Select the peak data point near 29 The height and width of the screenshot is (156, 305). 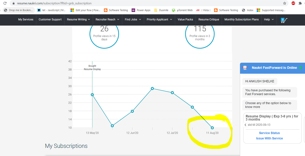[152, 89]
